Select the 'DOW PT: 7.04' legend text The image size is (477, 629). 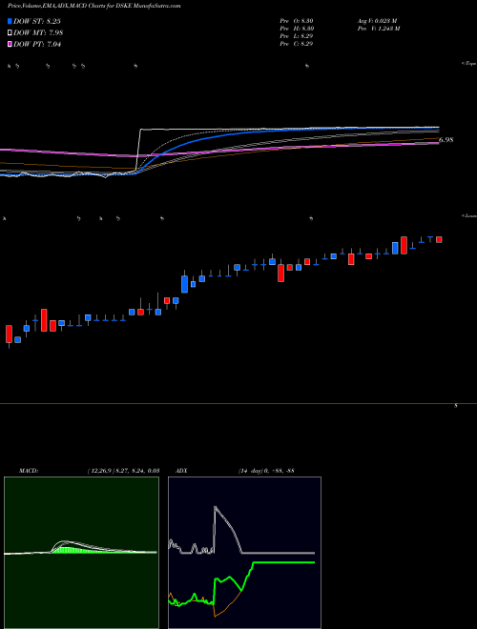(x=37, y=45)
